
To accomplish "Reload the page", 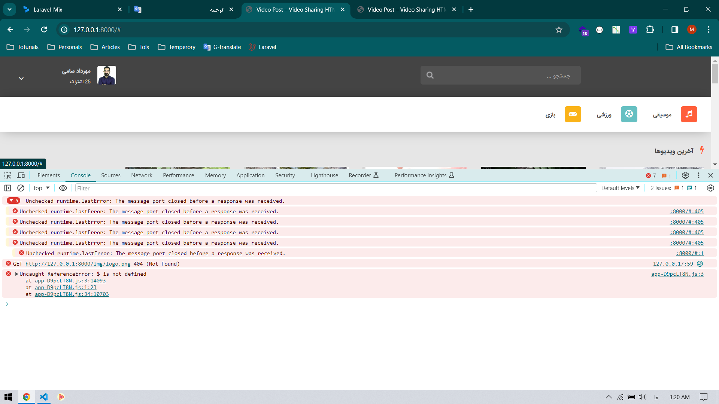I will [x=44, y=30].
